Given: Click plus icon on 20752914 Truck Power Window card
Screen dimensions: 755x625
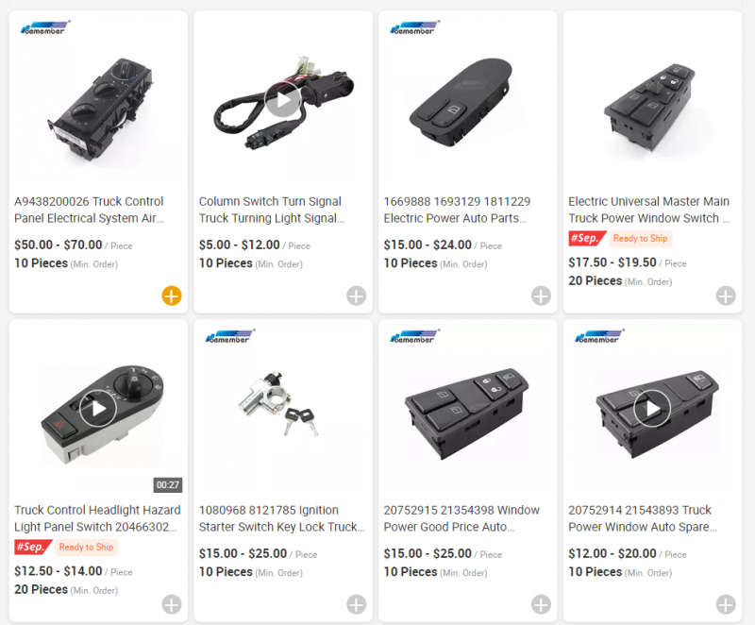Looking at the screenshot, I should [726, 604].
